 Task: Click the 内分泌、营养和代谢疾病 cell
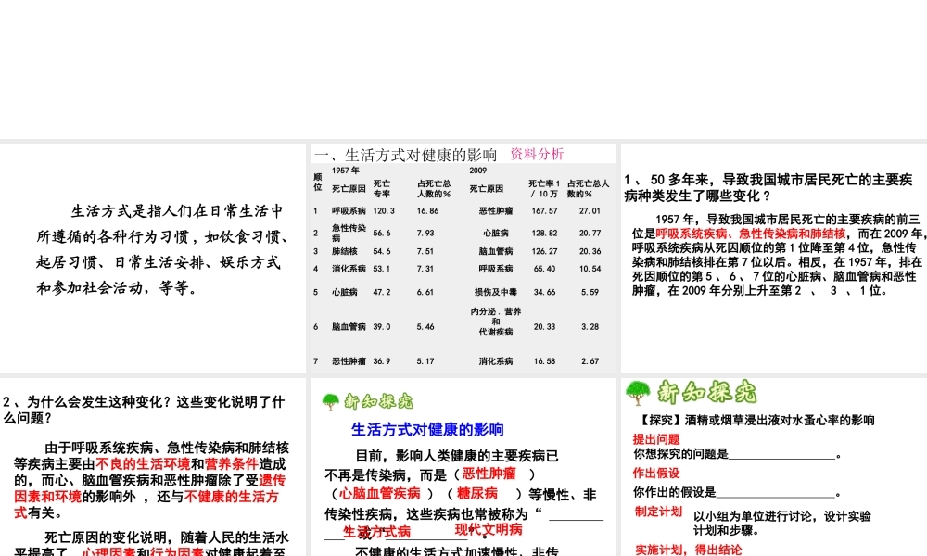click(496, 322)
